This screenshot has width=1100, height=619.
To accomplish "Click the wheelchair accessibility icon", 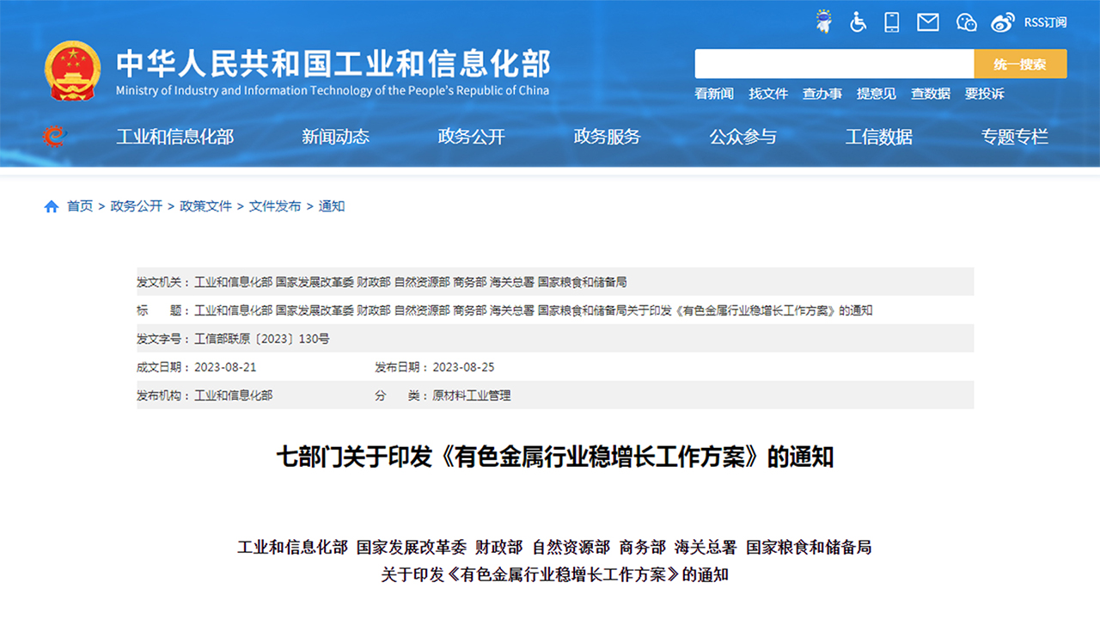I will pos(858,22).
